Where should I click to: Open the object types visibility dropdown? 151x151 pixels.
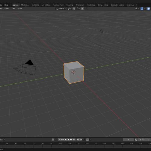click(137, 9)
